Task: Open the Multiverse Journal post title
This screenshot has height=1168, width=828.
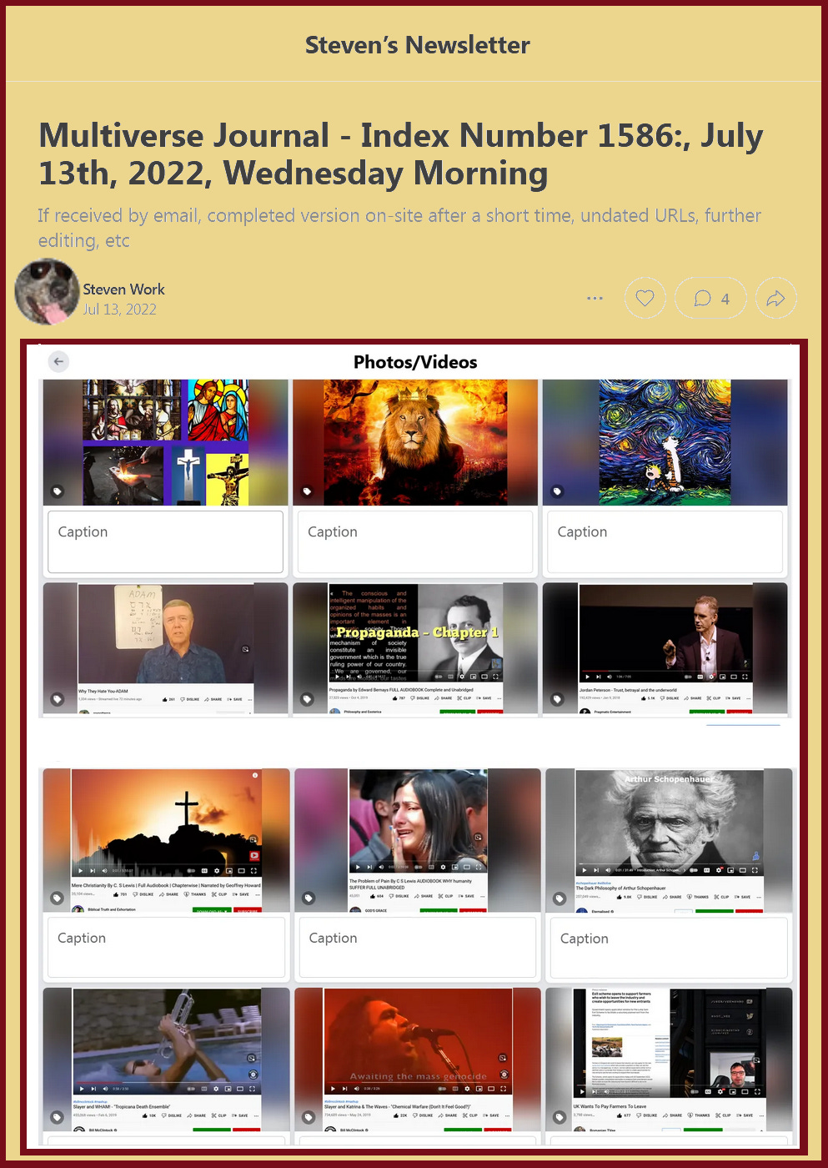Action: (401, 154)
